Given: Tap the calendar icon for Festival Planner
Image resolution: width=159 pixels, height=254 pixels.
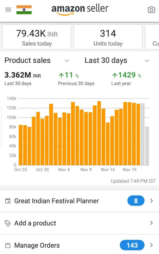Looking at the screenshot, I should (x=8, y=201).
